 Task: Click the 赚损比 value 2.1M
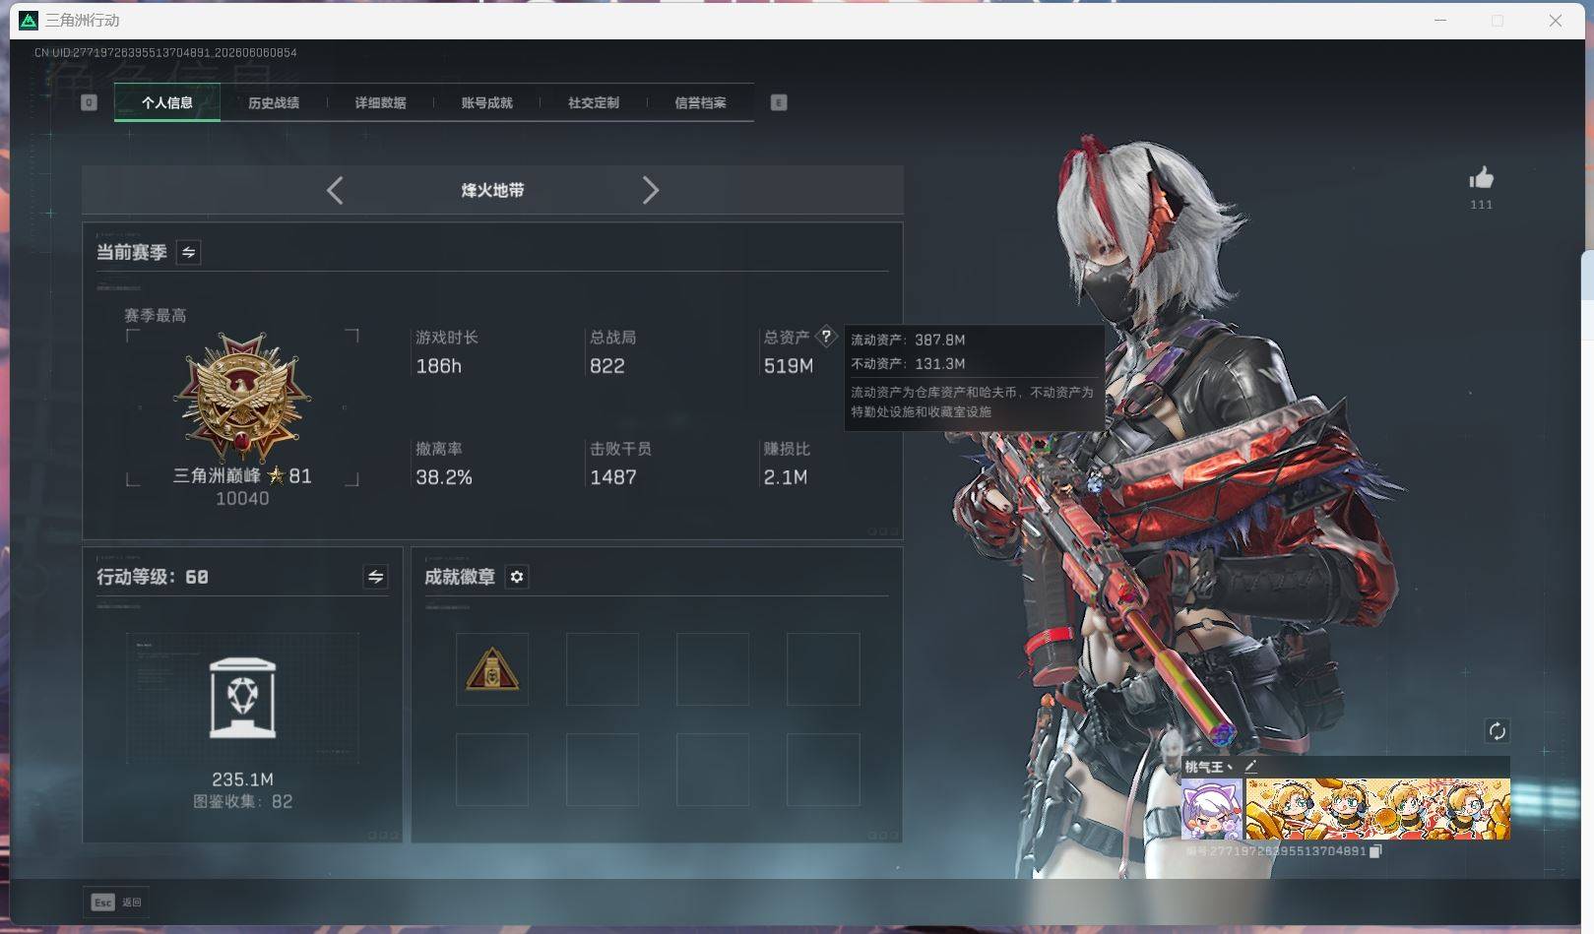click(786, 477)
